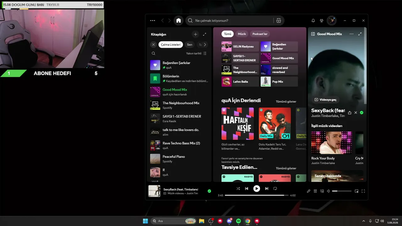Screen dimensions: 402x226
Task: Select the Tümü tab
Action: (228, 34)
